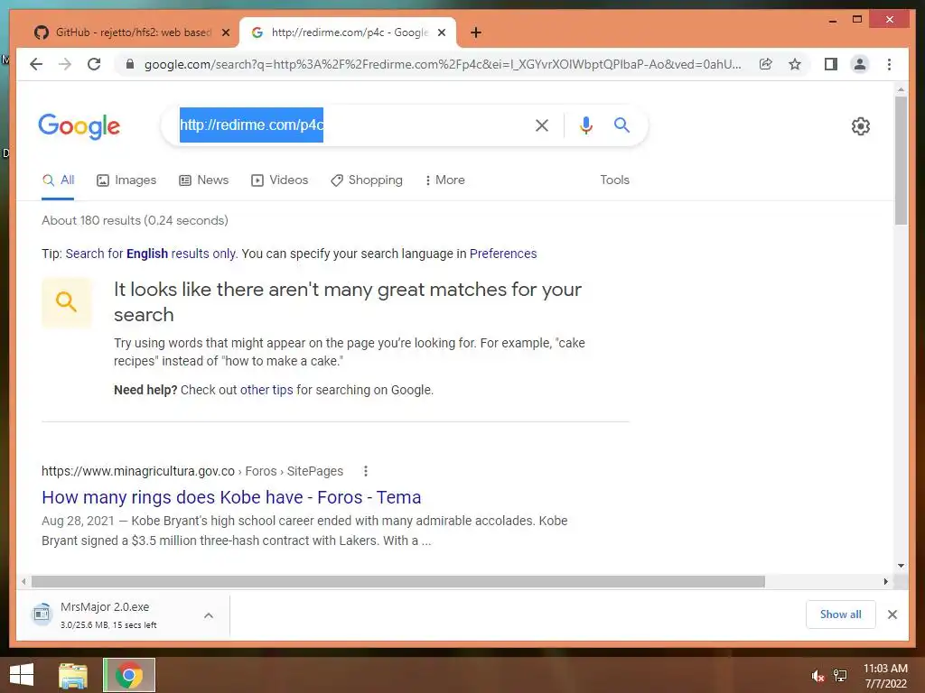Close the GitHub rejetto/hfs2 tab
The height and width of the screenshot is (693, 925).
point(225,32)
